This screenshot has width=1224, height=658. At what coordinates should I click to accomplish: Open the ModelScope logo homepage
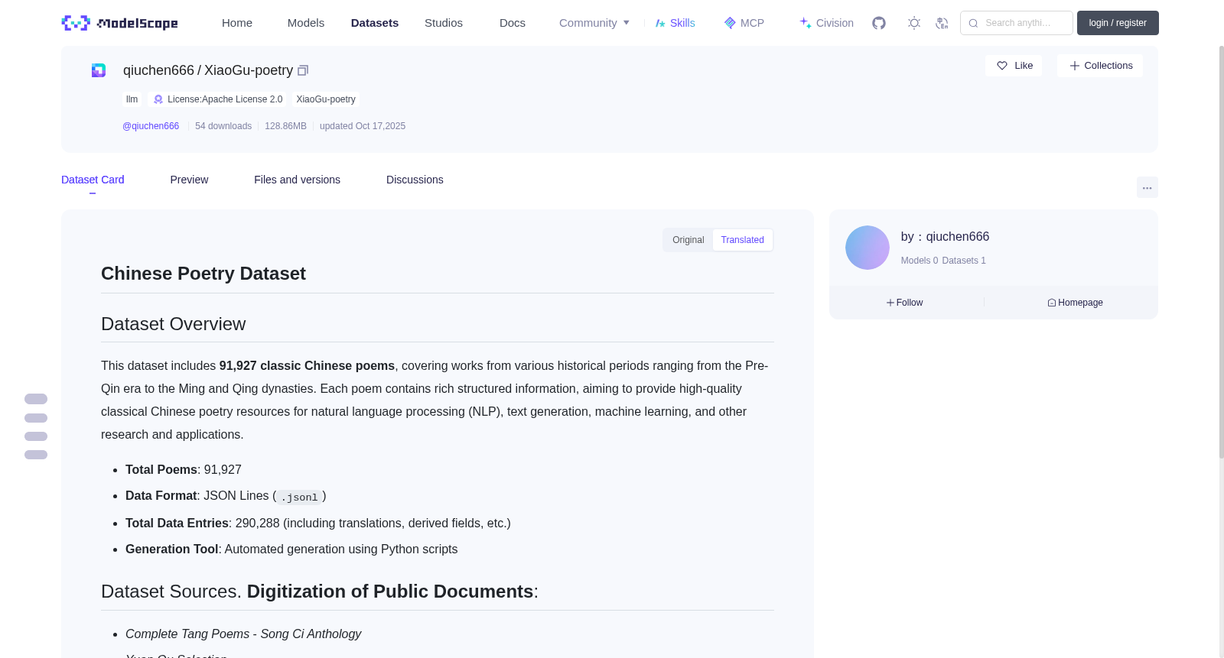(119, 23)
